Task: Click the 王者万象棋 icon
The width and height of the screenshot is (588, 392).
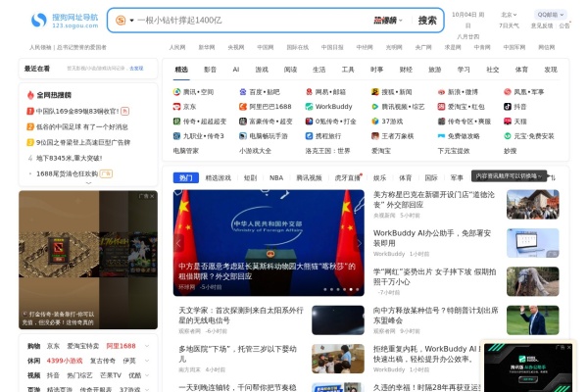Action: pyautogui.click(x=375, y=136)
